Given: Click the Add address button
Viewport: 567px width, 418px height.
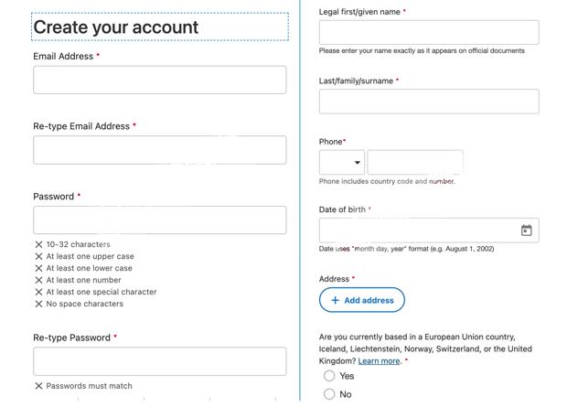Looking at the screenshot, I should 362,300.
